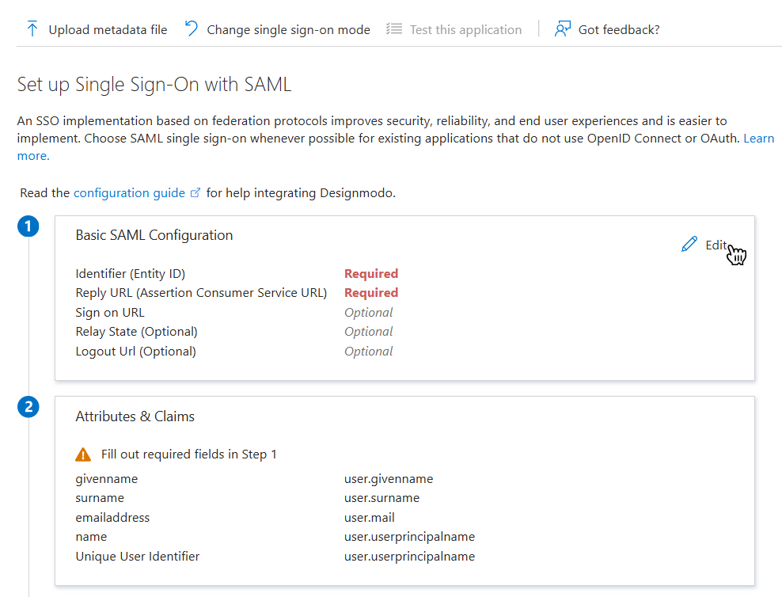This screenshot has height=597, width=782.
Task: Click the Test this application checklist icon
Action: (x=393, y=29)
